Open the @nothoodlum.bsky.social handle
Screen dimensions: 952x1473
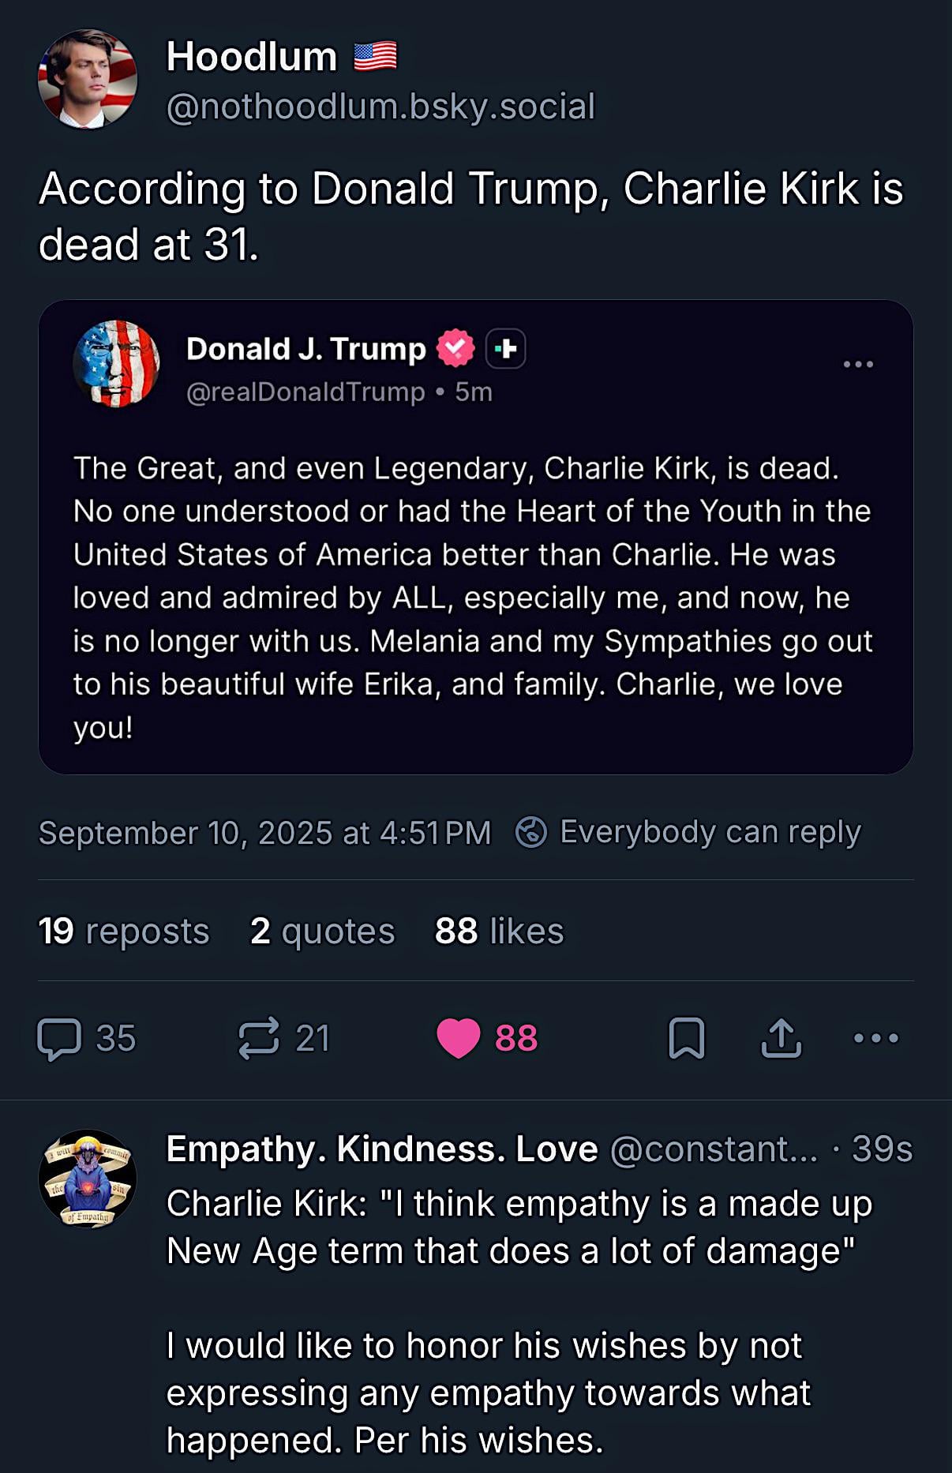pyautogui.click(x=380, y=107)
